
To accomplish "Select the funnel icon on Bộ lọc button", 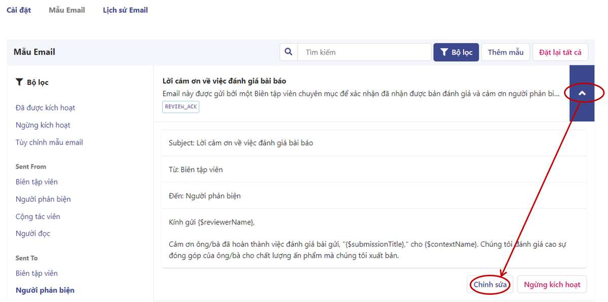I will pos(444,52).
